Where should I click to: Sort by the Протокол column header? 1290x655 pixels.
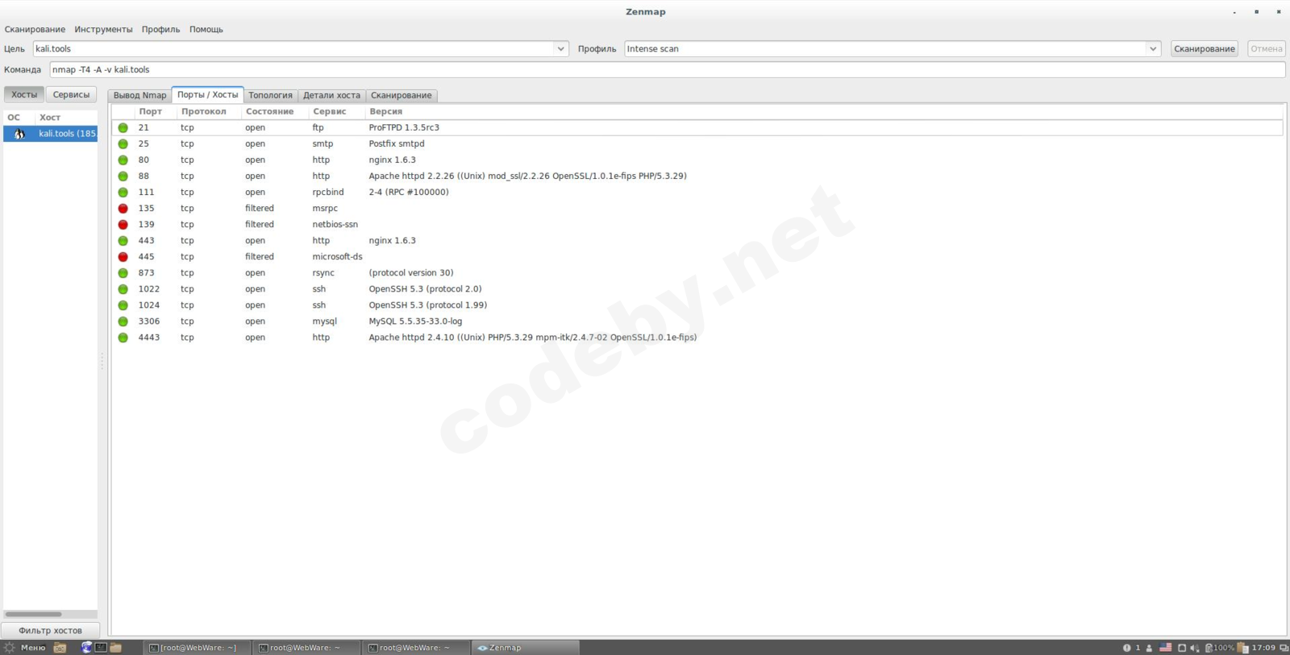pyautogui.click(x=209, y=111)
